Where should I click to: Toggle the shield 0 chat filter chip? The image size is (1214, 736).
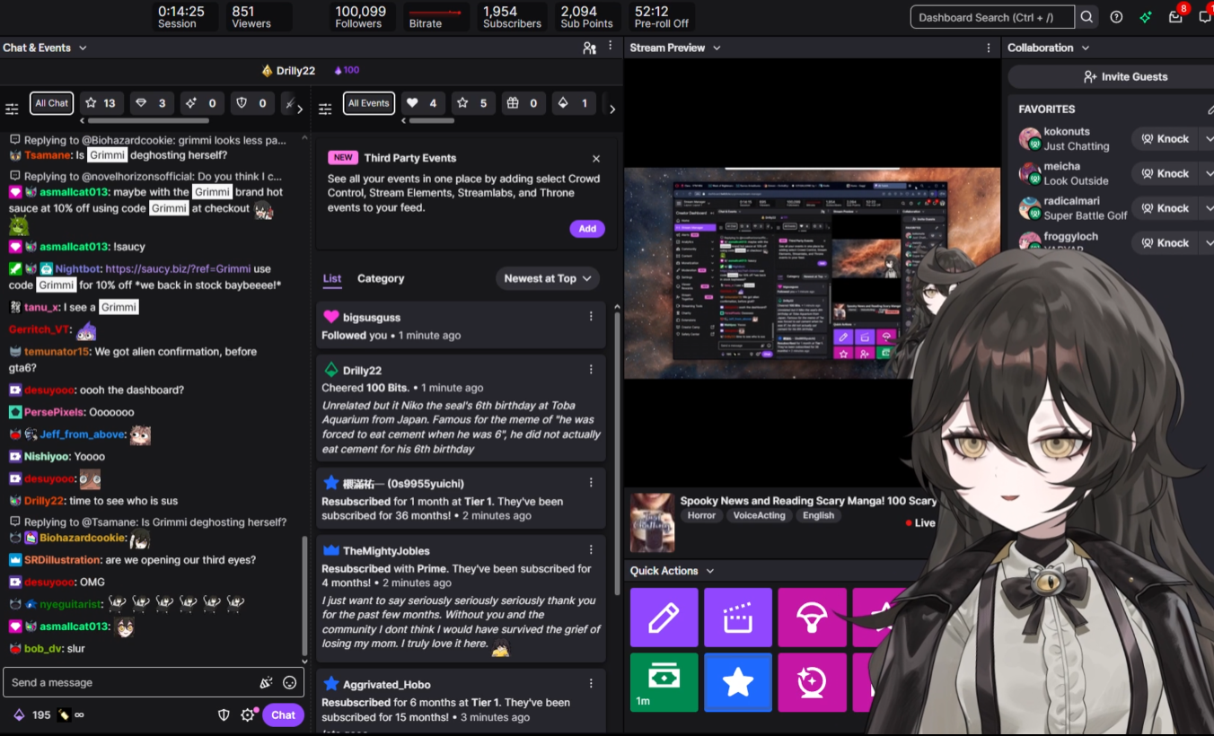(x=253, y=103)
